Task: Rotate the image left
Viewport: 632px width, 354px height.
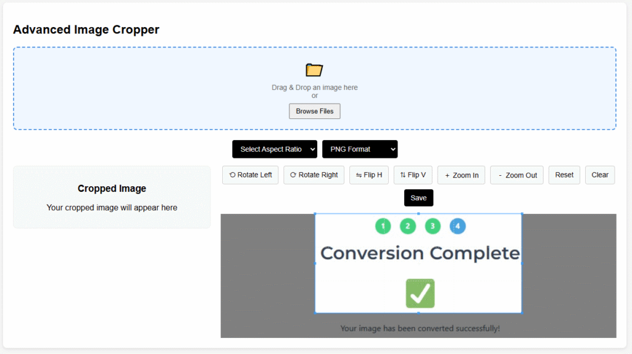Action: 251,175
